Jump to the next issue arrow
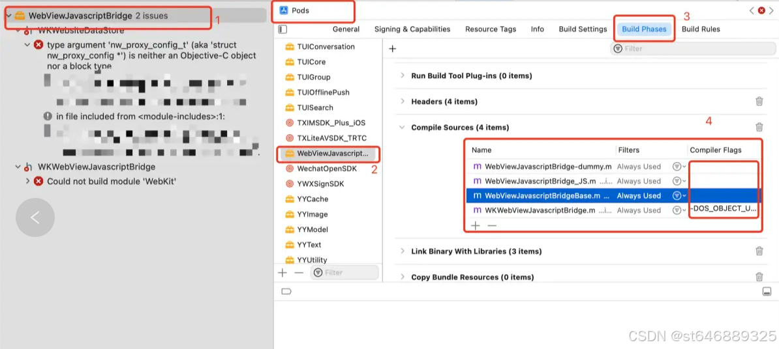779x349 pixels. (772, 10)
